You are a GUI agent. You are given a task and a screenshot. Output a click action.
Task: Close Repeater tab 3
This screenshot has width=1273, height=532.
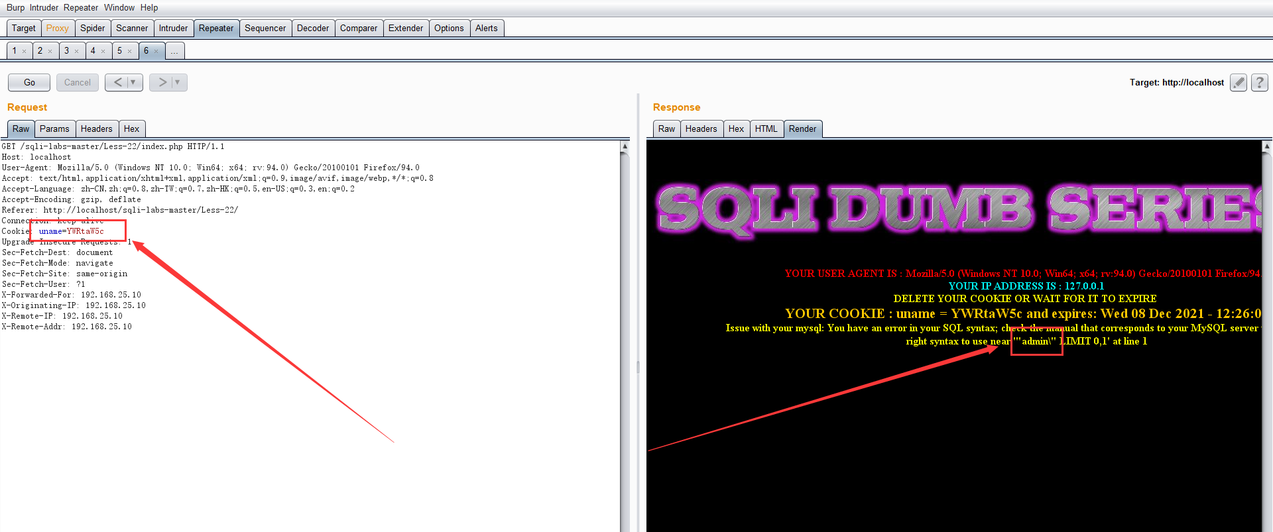pyautogui.click(x=76, y=51)
